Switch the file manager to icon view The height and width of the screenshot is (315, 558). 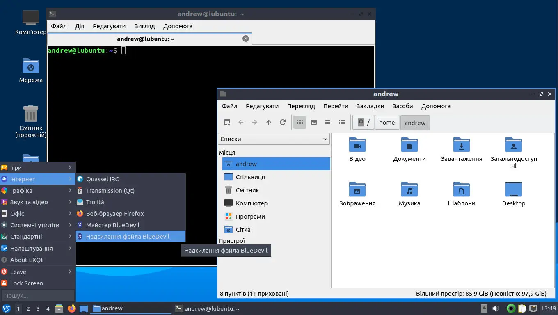[x=300, y=122]
